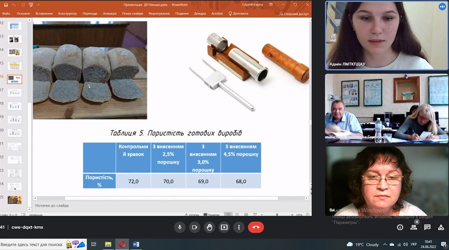Open the Основне ribbon tab
This screenshot has width=449, height=250.
[23, 13]
